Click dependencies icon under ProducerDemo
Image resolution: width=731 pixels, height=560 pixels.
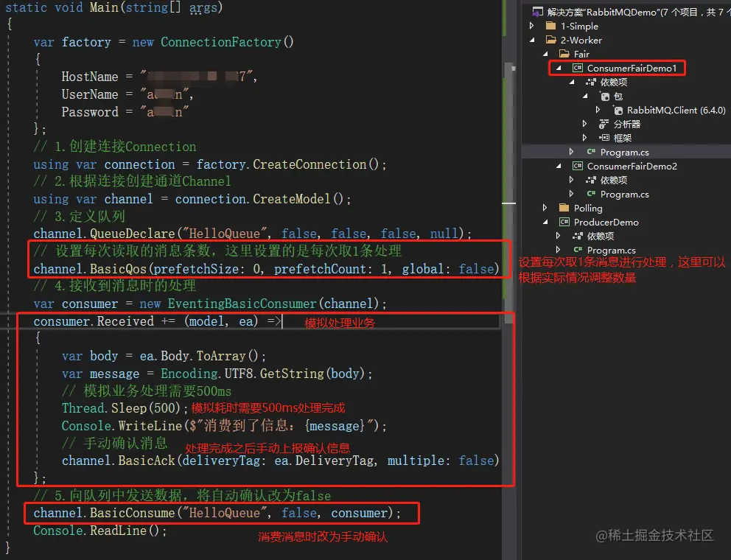point(578,236)
